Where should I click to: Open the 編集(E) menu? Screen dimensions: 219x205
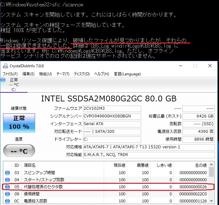28,74
